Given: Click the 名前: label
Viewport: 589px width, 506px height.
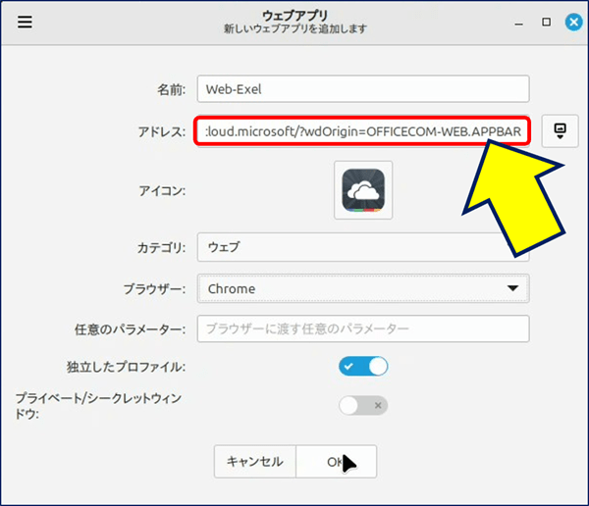Looking at the screenshot, I should tap(171, 89).
